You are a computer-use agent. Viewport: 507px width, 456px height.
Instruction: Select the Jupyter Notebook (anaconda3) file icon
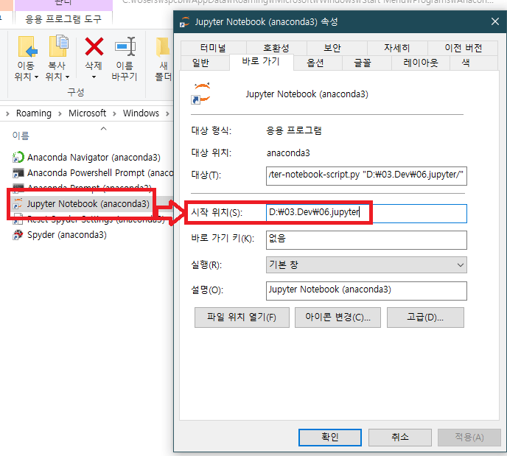point(18,204)
